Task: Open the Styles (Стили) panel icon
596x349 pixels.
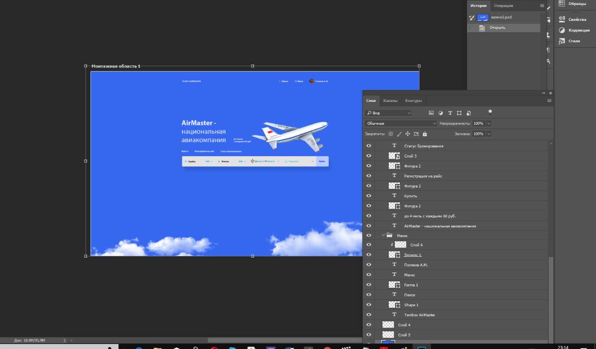Action: tap(562, 41)
